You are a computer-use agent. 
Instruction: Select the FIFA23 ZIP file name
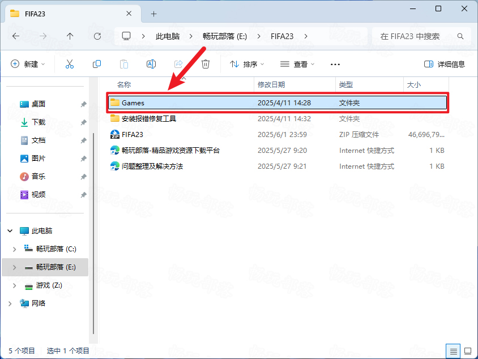tap(133, 134)
